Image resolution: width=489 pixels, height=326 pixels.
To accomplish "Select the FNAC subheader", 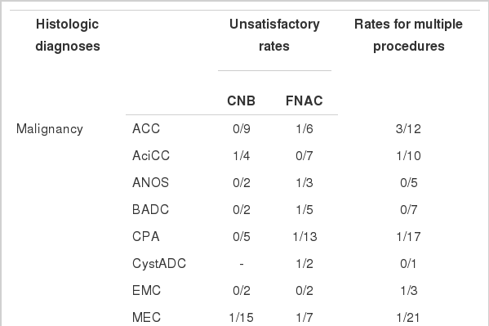I will tap(304, 100).
